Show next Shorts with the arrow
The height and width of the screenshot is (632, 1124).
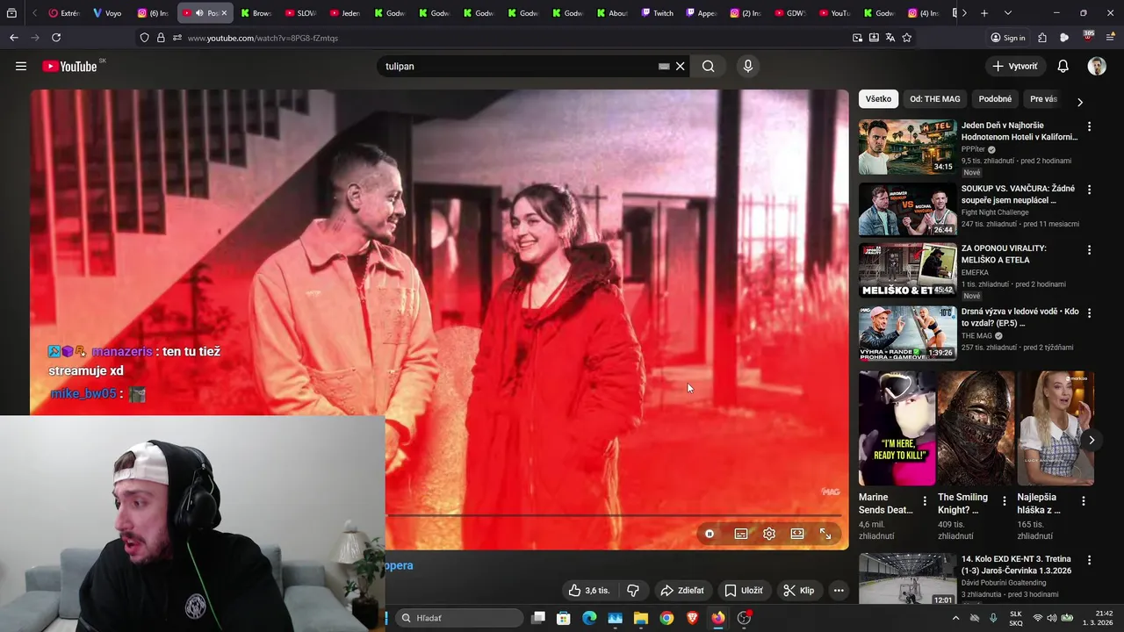1092,441
